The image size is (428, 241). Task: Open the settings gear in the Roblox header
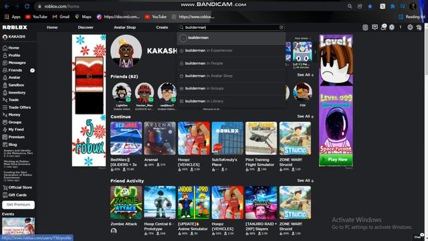point(410,27)
